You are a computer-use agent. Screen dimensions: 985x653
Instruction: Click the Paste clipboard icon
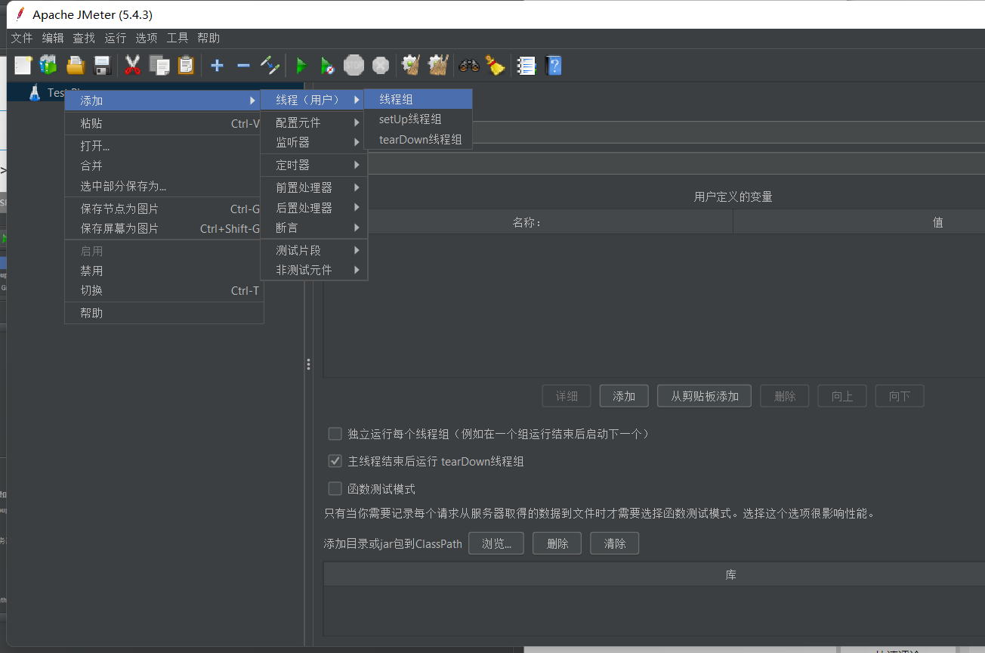click(x=186, y=66)
